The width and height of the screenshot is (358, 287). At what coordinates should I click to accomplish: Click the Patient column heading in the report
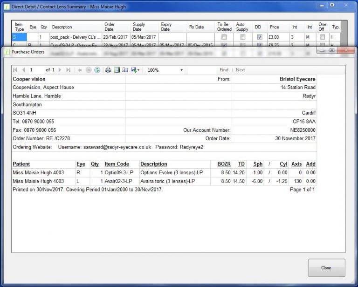pyautogui.click(x=21, y=164)
